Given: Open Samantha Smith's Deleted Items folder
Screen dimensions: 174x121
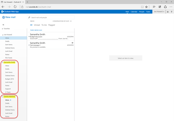Looking at the screenshot, I should click(10, 76).
